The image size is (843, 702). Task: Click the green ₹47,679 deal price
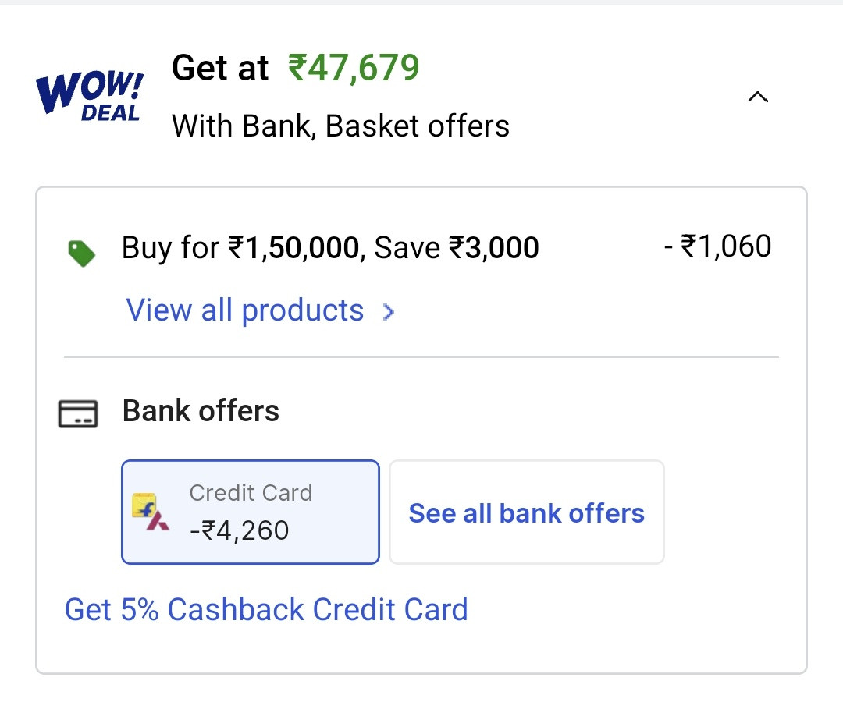(354, 69)
